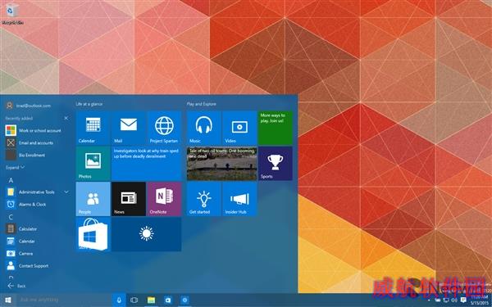Activate the Cortana microphone icon
Viewport: 492px width, 307px height.
click(119, 300)
